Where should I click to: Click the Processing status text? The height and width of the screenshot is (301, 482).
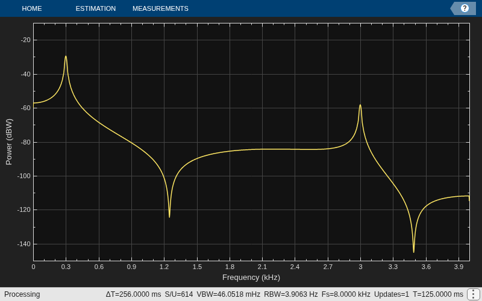pyautogui.click(x=22, y=294)
